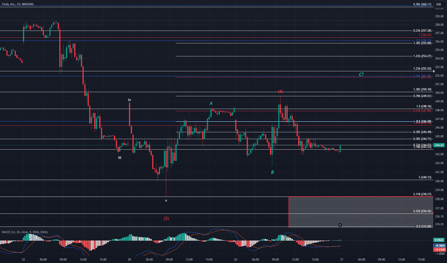Select the red (4) wave label
Viewport: 447px width, 263px height.
point(281,91)
